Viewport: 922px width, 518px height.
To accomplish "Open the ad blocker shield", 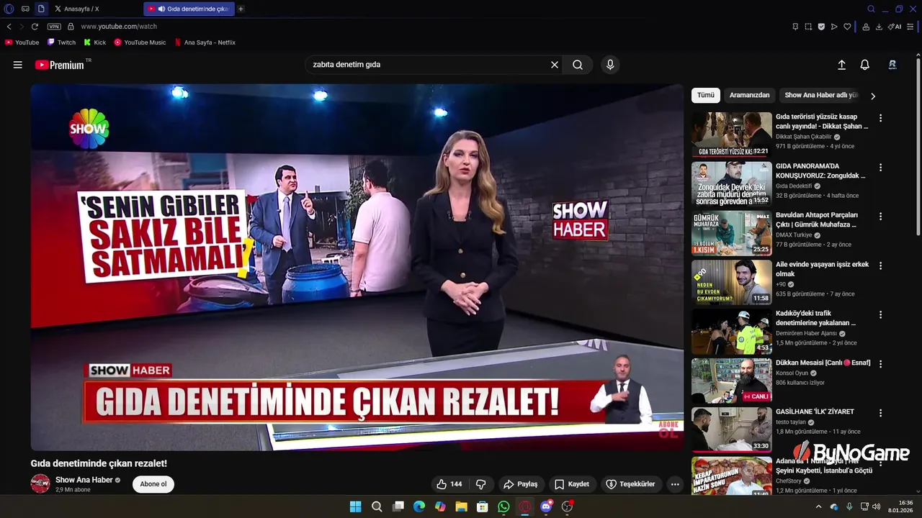I will click(821, 27).
